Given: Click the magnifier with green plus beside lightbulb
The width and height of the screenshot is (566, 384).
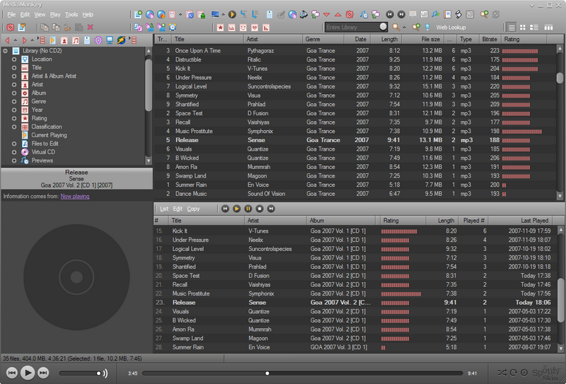Looking at the screenshot, I should click(x=416, y=27).
